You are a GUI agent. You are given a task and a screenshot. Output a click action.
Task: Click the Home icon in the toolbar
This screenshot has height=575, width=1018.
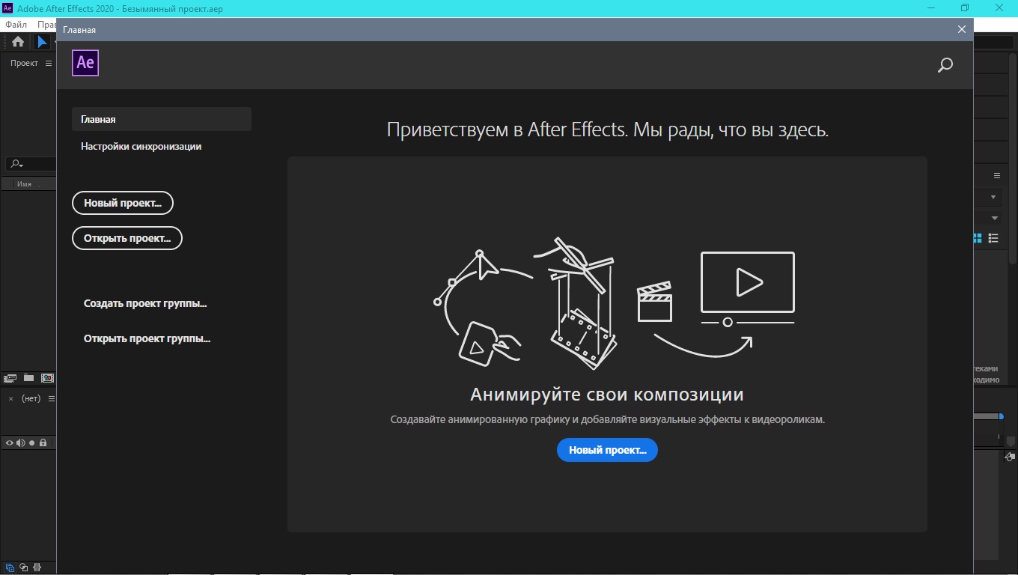click(18, 42)
